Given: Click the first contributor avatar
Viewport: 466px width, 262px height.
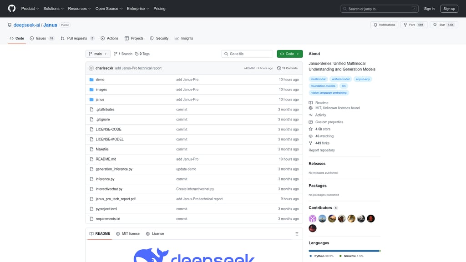Looking at the screenshot, I should point(313,219).
